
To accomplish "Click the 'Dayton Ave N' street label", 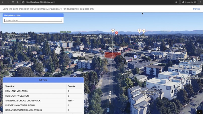I will click(x=179, y=48).
